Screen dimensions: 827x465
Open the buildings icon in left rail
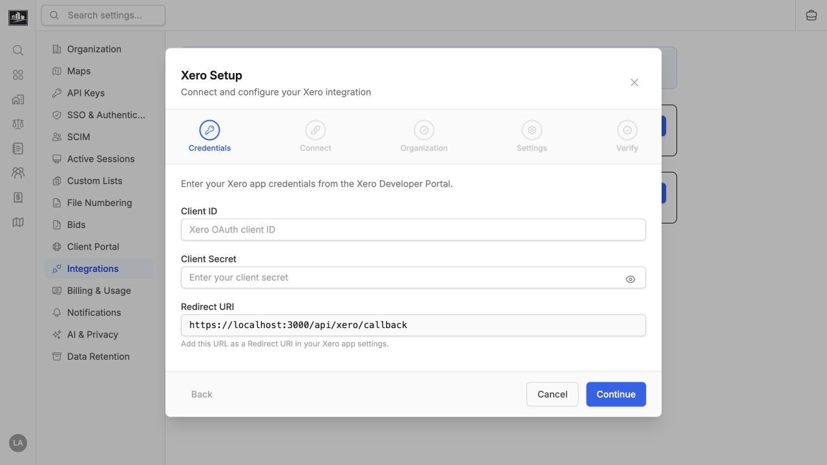click(x=18, y=99)
